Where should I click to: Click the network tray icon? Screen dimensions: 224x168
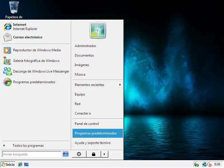pyautogui.click(x=204, y=165)
